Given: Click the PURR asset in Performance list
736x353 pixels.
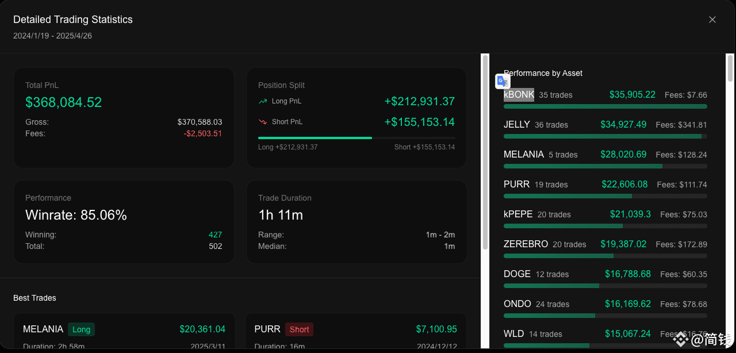Looking at the screenshot, I should (516, 185).
